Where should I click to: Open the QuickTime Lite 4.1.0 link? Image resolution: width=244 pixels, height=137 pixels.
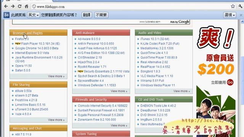pyautogui.click(x=154, y=53)
